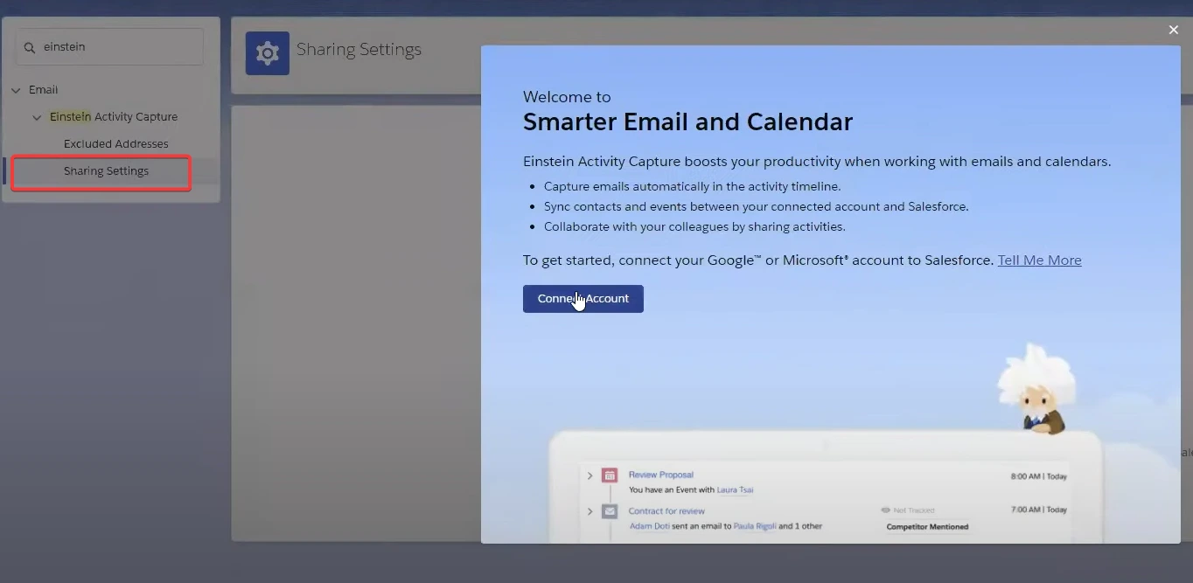Open the Laura Tsai contact link
The width and height of the screenshot is (1193, 583).
click(x=735, y=490)
